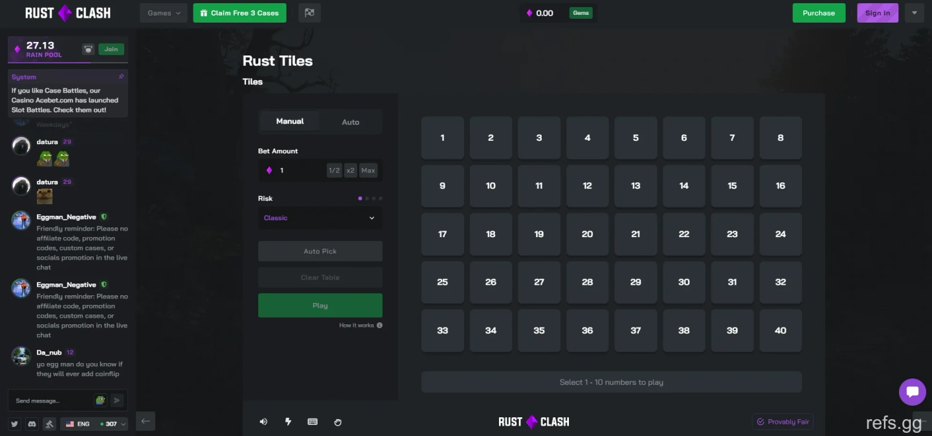
Task: Select tile number 40
Action: pos(781,330)
